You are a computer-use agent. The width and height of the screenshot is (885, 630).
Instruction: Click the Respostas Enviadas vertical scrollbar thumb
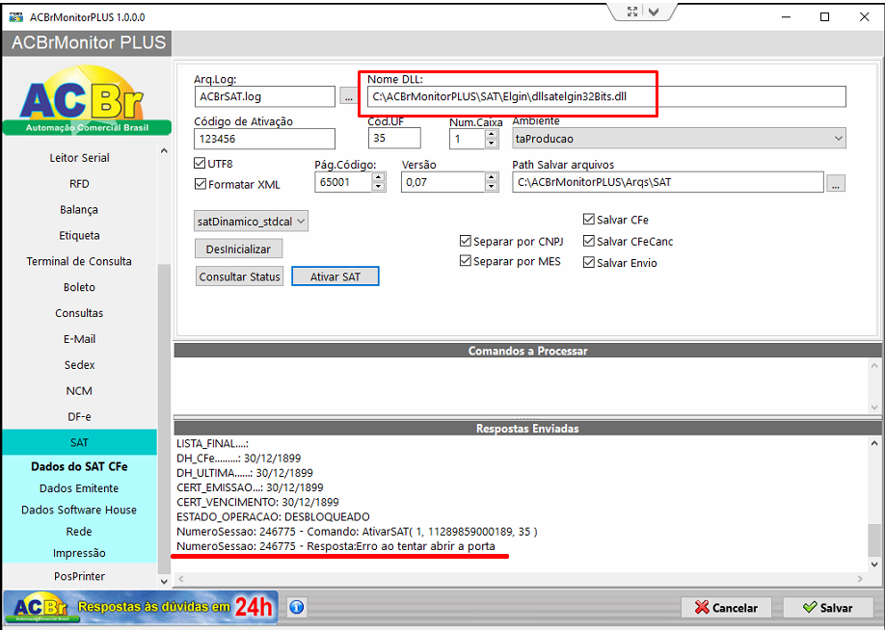(x=873, y=539)
